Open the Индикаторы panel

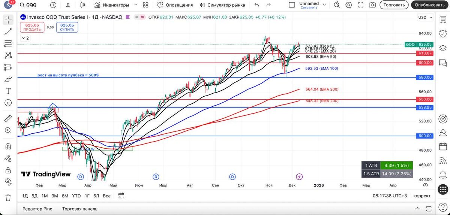coord(112,5)
